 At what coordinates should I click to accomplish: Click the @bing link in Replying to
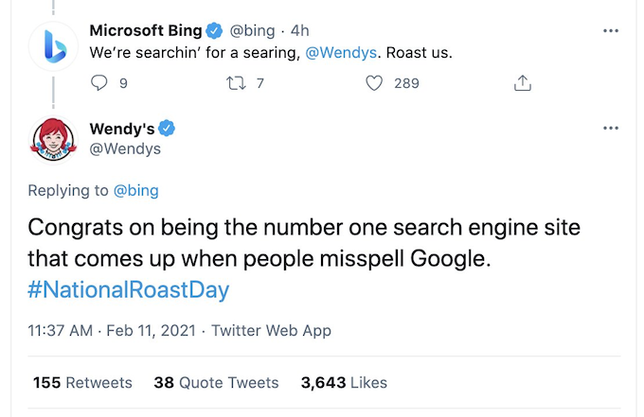point(135,190)
